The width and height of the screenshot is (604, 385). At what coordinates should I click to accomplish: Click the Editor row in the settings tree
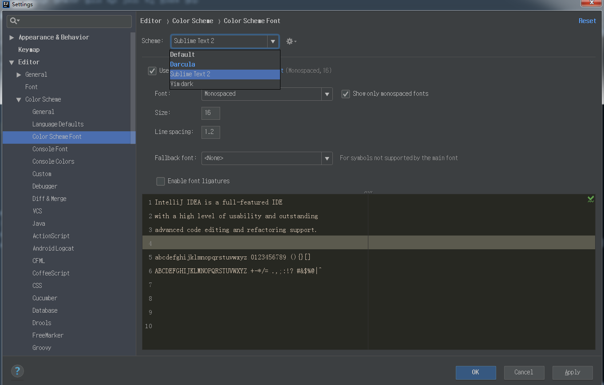pyautogui.click(x=67, y=62)
